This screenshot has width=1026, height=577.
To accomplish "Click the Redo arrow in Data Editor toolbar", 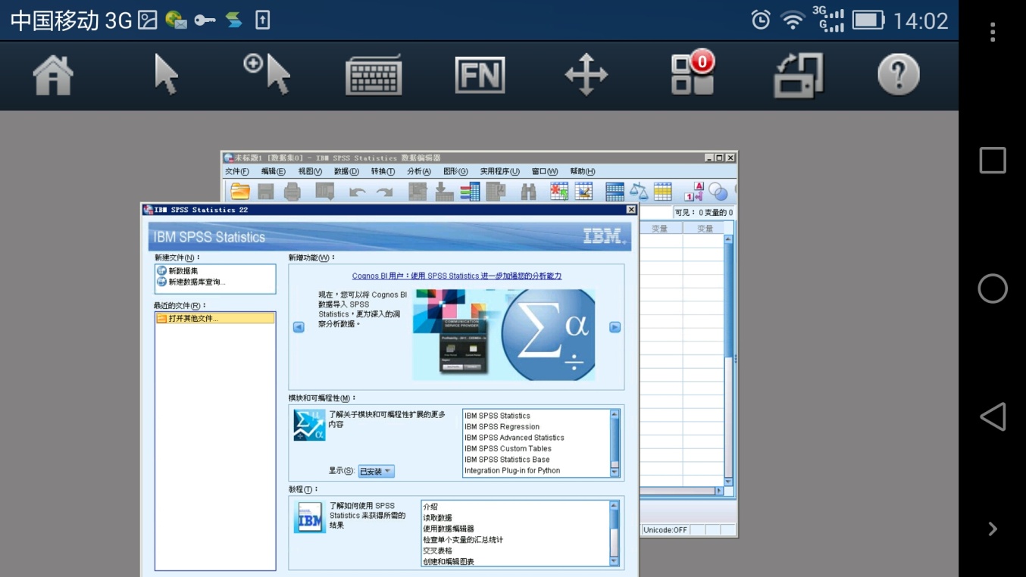I will [385, 192].
